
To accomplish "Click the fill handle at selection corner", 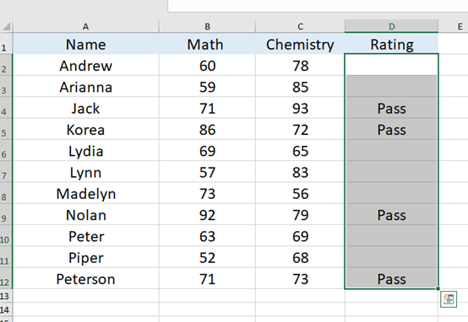I will coord(438,288).
